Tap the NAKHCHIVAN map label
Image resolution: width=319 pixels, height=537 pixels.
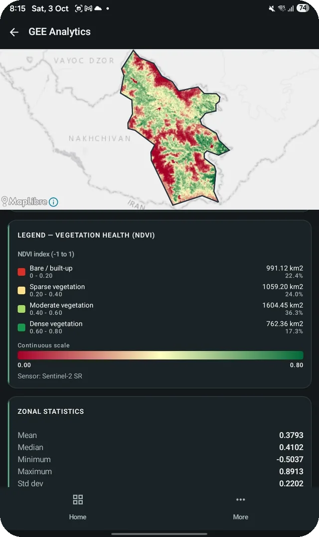pos(100,138)
